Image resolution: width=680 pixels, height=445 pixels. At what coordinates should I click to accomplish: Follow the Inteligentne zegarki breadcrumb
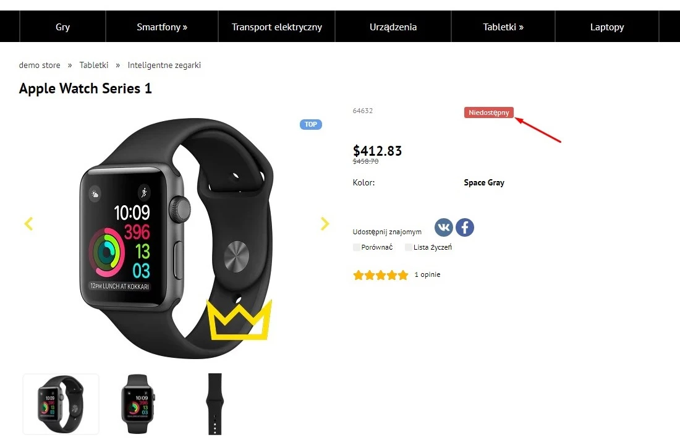pos(164,65)
